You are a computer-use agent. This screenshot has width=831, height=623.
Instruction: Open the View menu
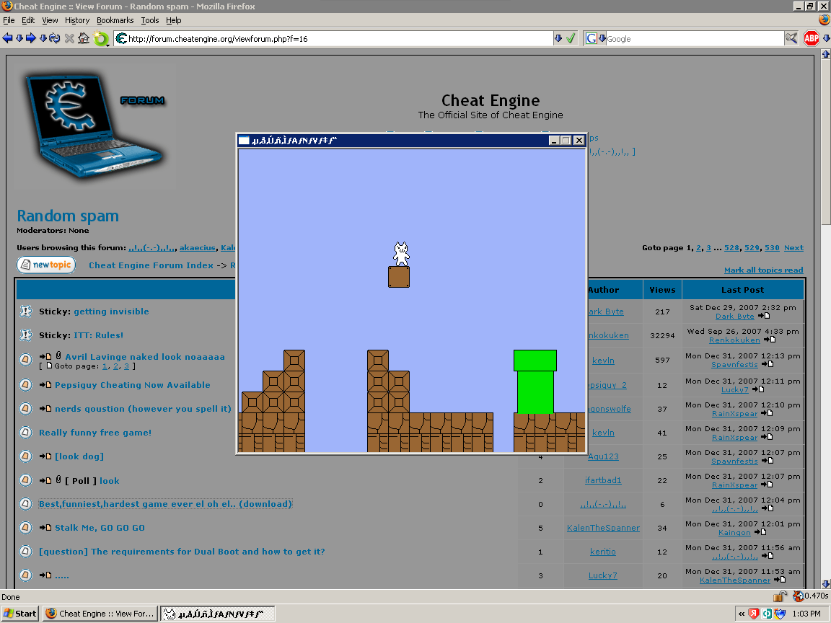pyautogui.click(x=50, y=20)
